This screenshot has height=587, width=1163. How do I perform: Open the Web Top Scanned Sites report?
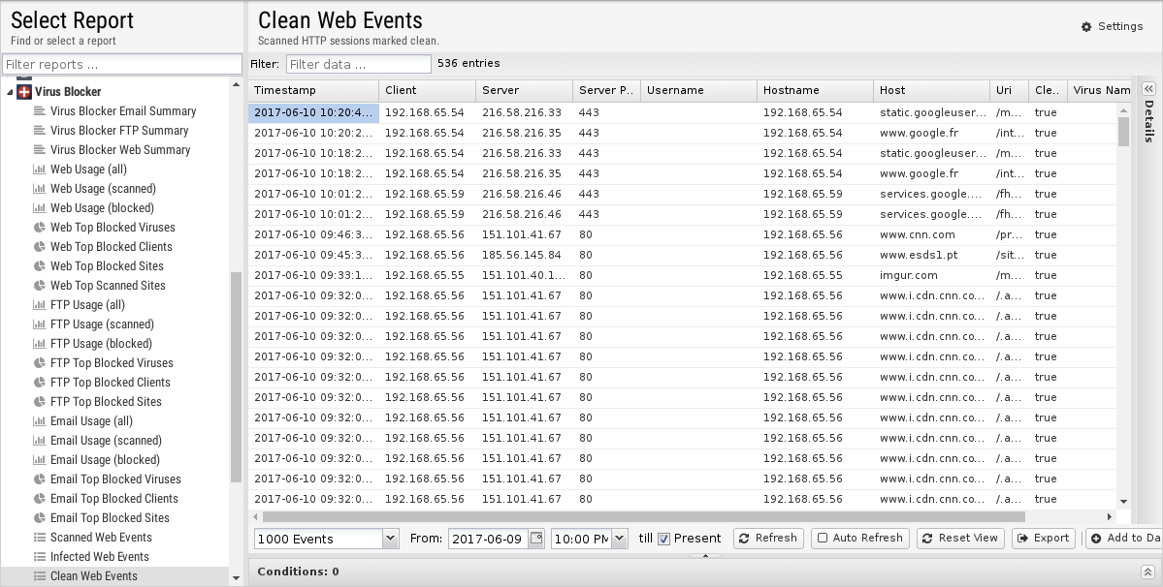click(108, 285)
